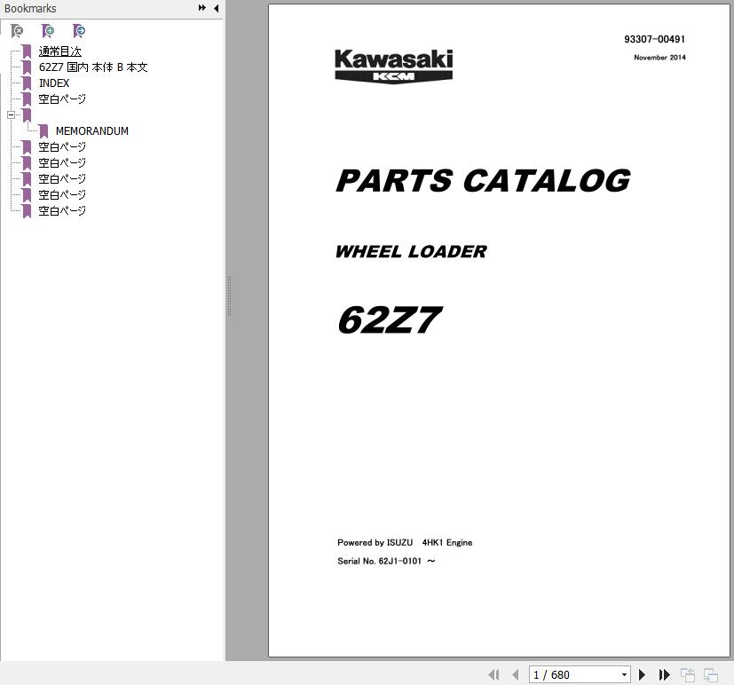Open the 通常目次 bookmark
This screenshot has height=685, width=734.
(x=60, y=51)
